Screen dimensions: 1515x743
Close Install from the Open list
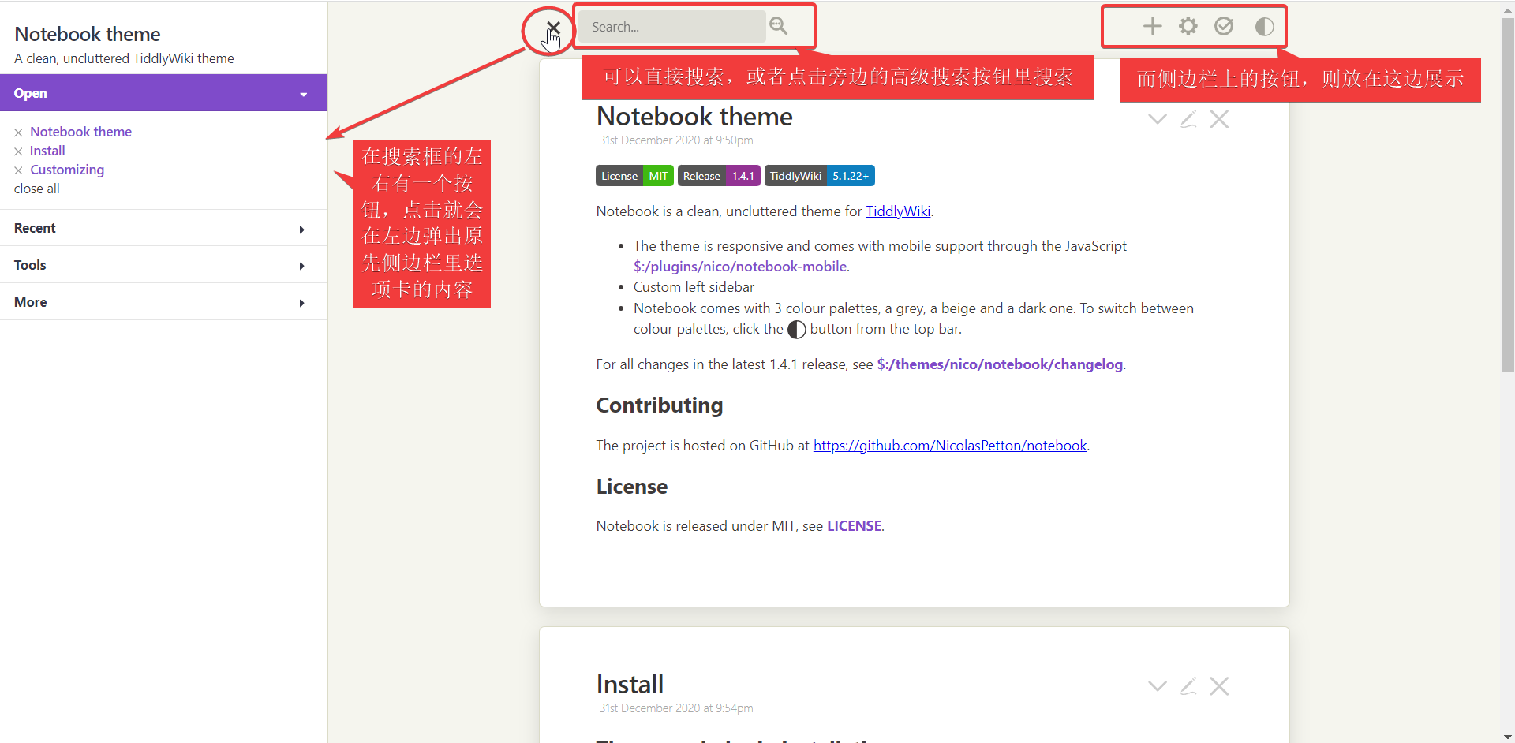tap(18, 151)
